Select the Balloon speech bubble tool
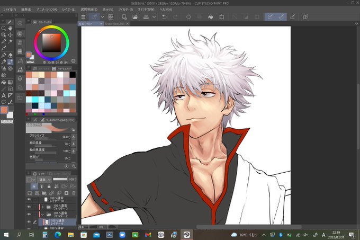 4,102
